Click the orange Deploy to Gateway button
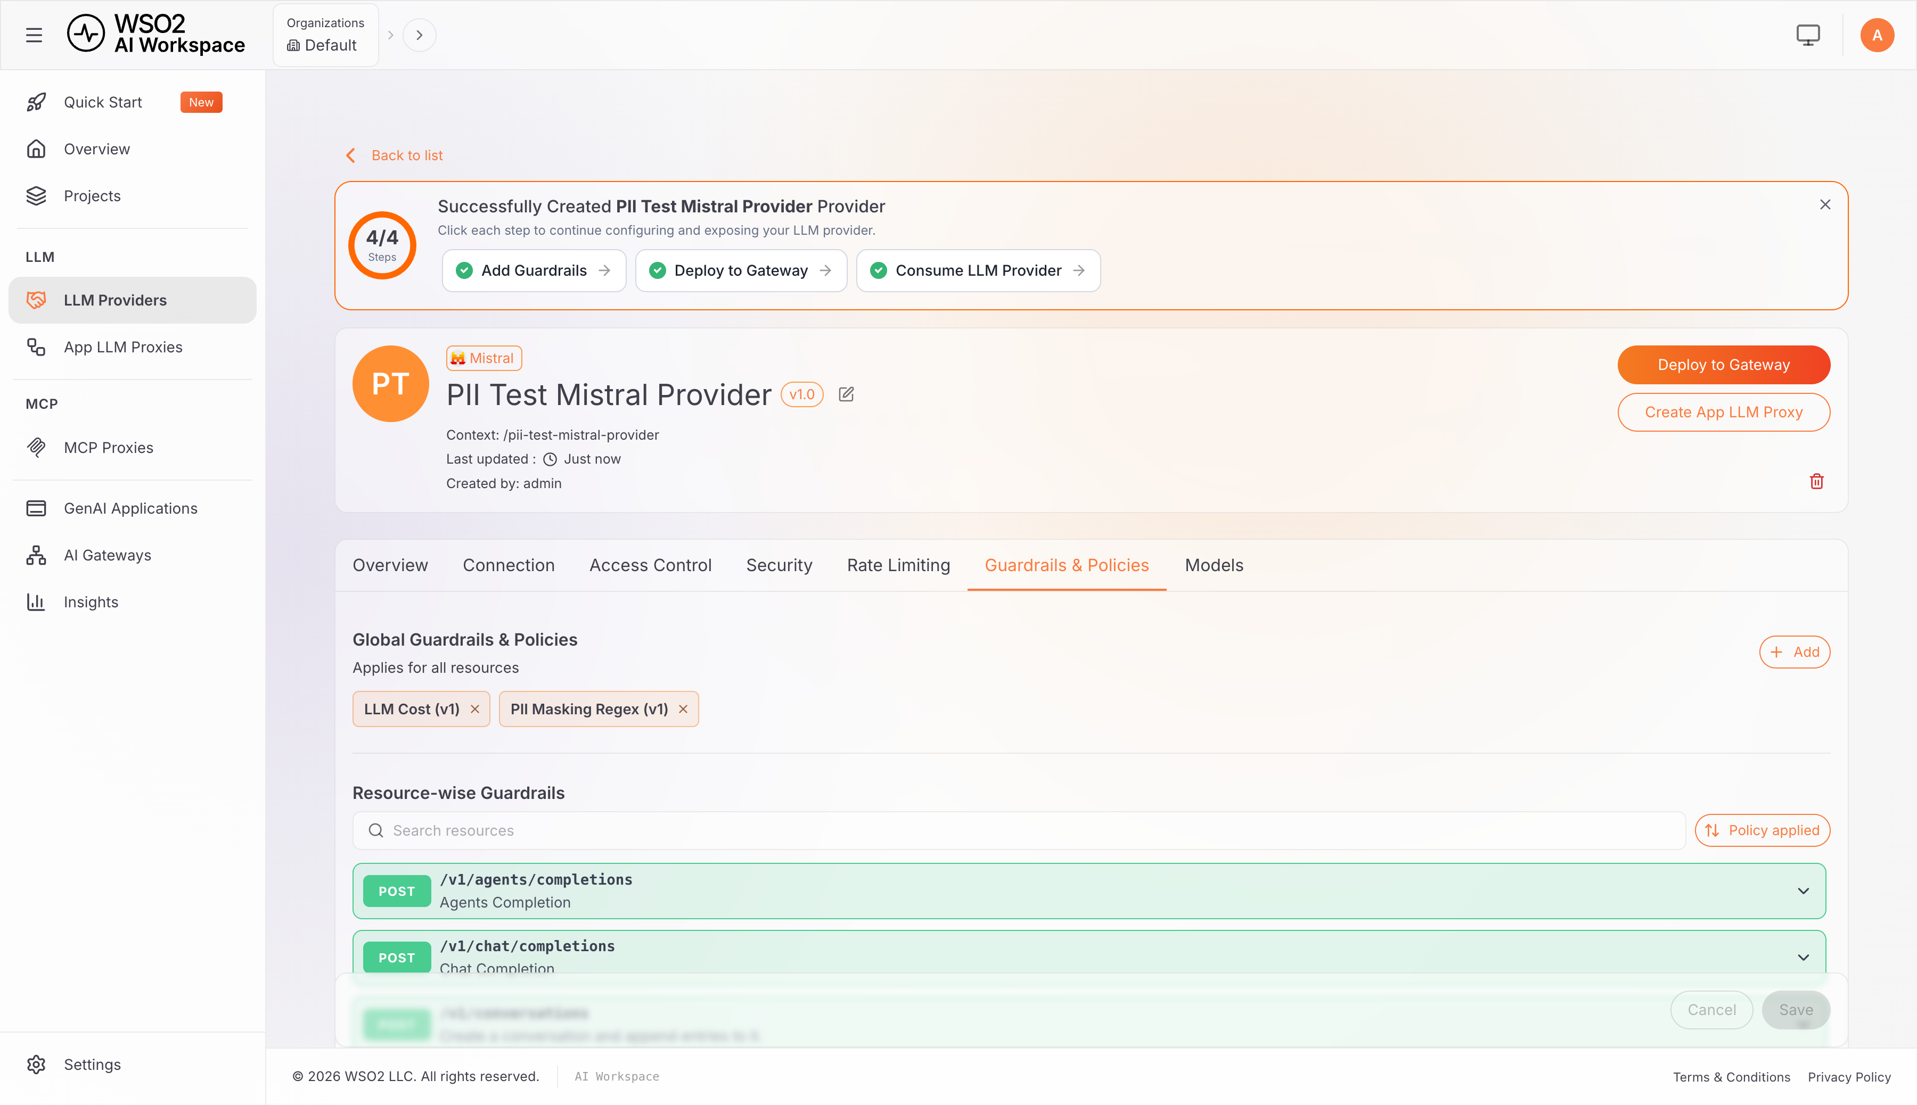 click(x=1723, y=365)
